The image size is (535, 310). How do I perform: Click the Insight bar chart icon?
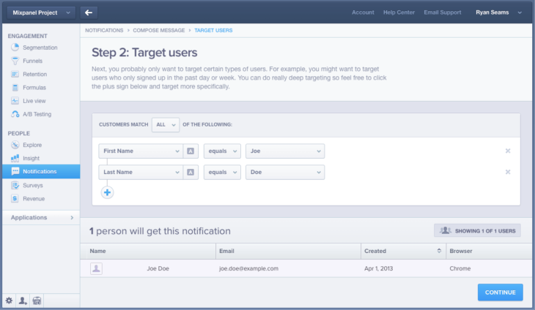15,158
